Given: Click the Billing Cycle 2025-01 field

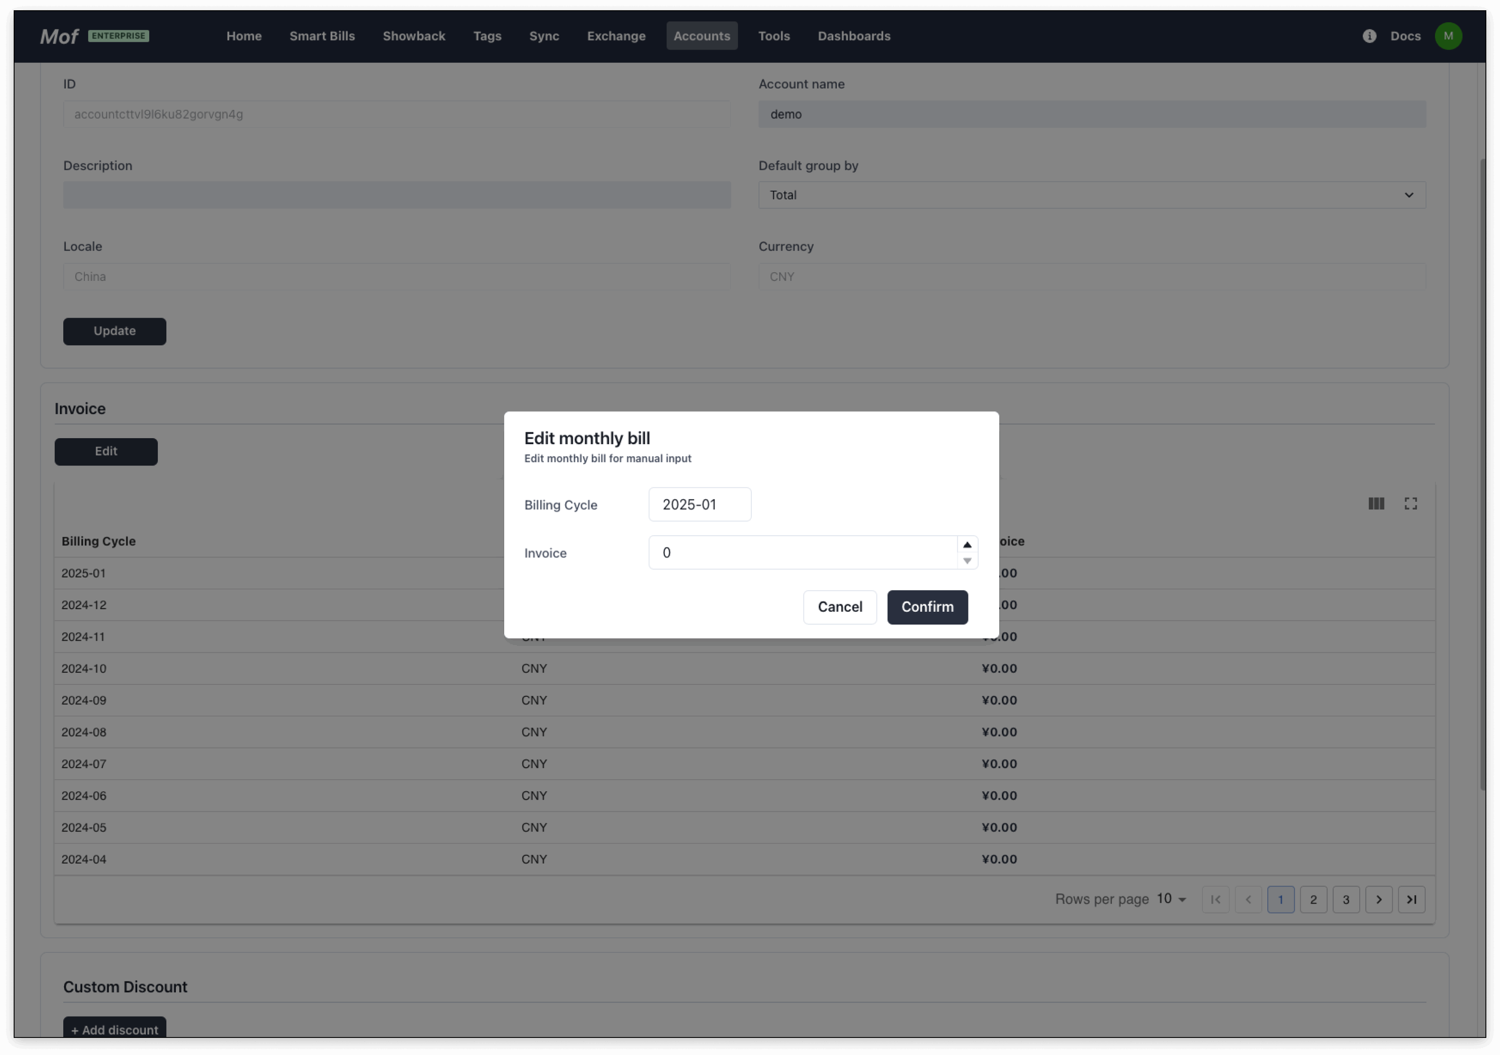Looking at the screenshot, I should (x=700, y=505).
